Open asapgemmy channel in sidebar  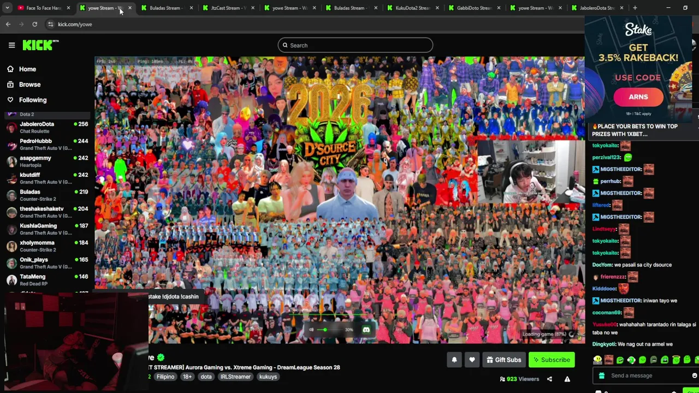point(47,161)
